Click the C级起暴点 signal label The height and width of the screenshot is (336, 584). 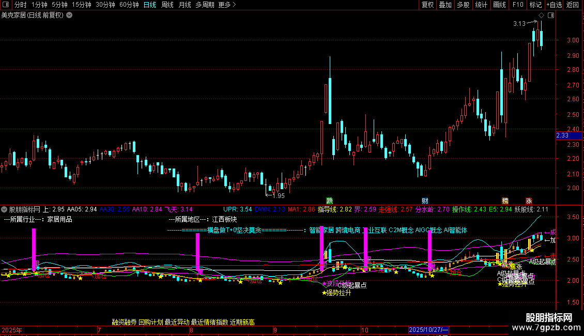352,285
